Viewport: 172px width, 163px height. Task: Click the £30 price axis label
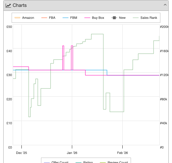click(9, 75)
